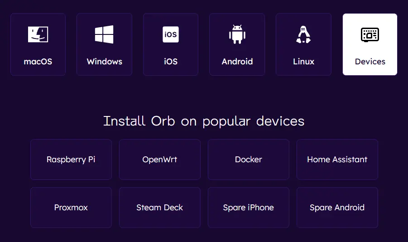Open the iOS tab label
The height and width of the screenshot is (242, 408).
[171, 62]
